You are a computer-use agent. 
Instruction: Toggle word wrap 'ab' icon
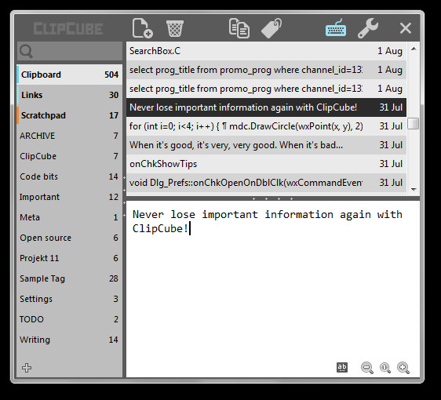point(342,367)
